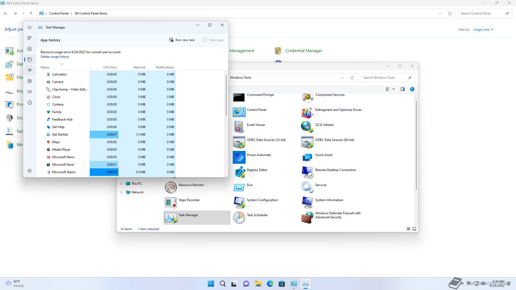Open Windows Tools address bar history dropdown
Image resolution: width=516 pixels, height=290 pixels.
[342, 78]
